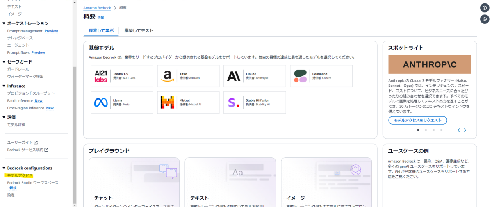Open the イメージ playground card

[x=326, y=182]
